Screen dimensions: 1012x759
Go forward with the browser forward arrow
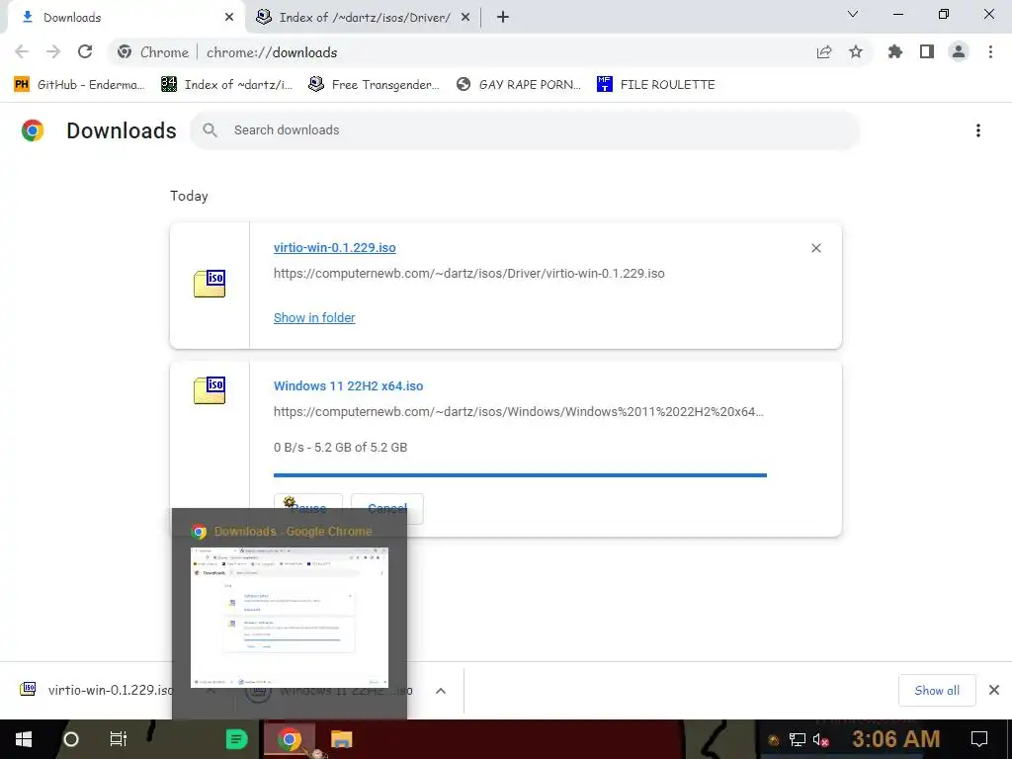[x=53, y=51]
